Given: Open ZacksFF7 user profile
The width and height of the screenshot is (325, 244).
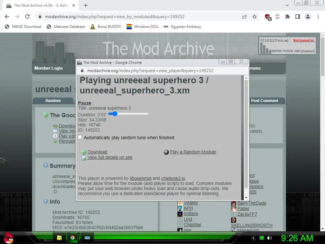Looking at the screenshot, I should (247, 214).
